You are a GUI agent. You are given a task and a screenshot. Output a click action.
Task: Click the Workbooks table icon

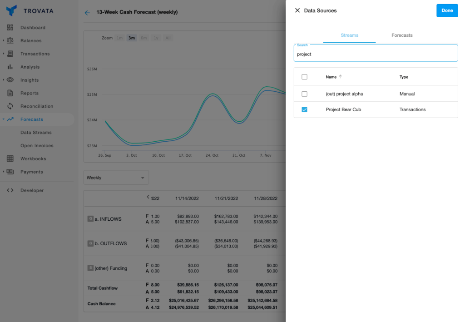click(10, 159)
